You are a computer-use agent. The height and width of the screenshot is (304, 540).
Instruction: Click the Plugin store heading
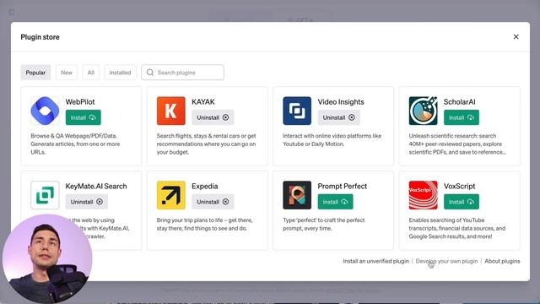(40, 37)
